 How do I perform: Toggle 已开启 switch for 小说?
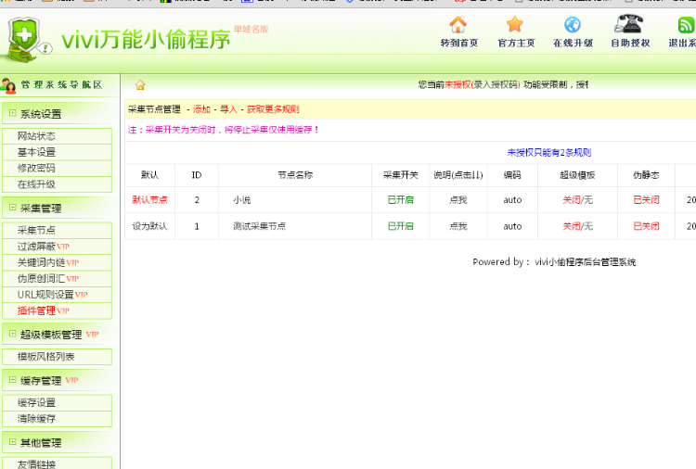coord(400,200)
